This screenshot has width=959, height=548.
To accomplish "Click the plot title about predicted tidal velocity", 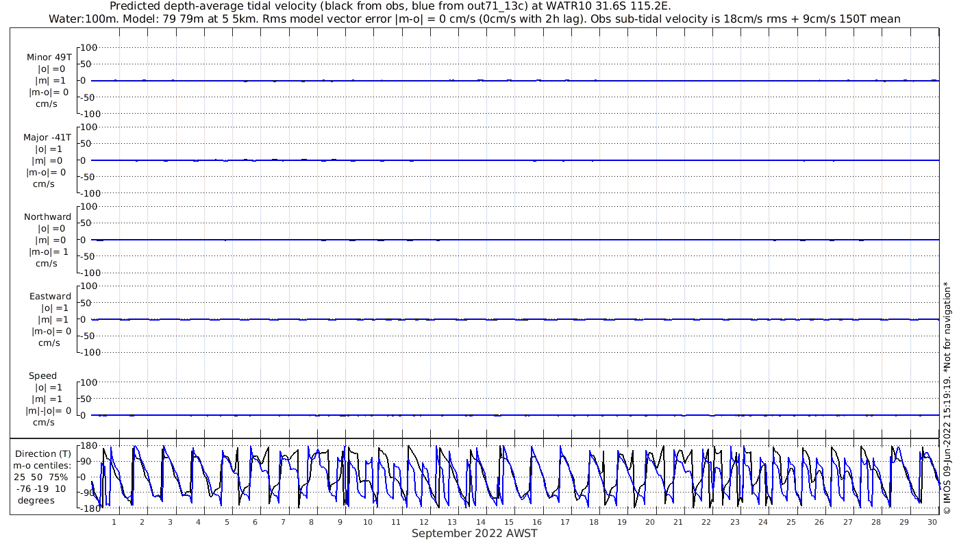I will (390, 6).
